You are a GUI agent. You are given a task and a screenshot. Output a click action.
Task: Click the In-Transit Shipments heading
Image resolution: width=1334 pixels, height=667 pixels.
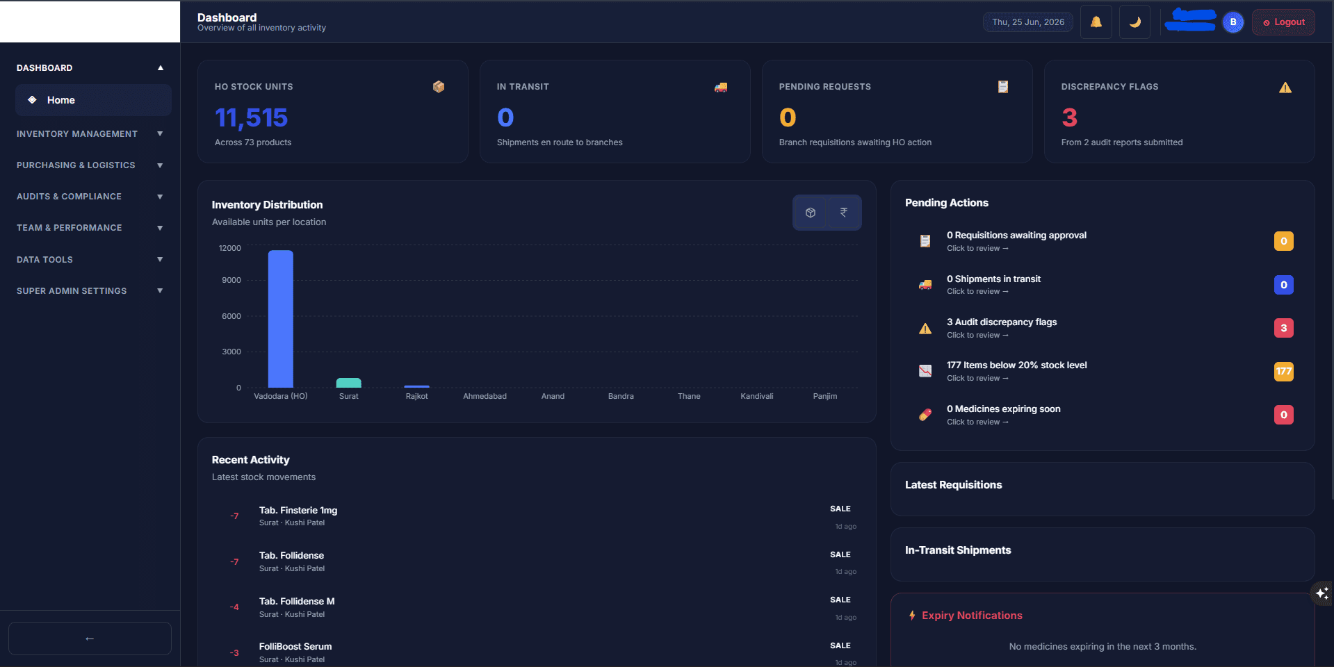pos(958,550)
